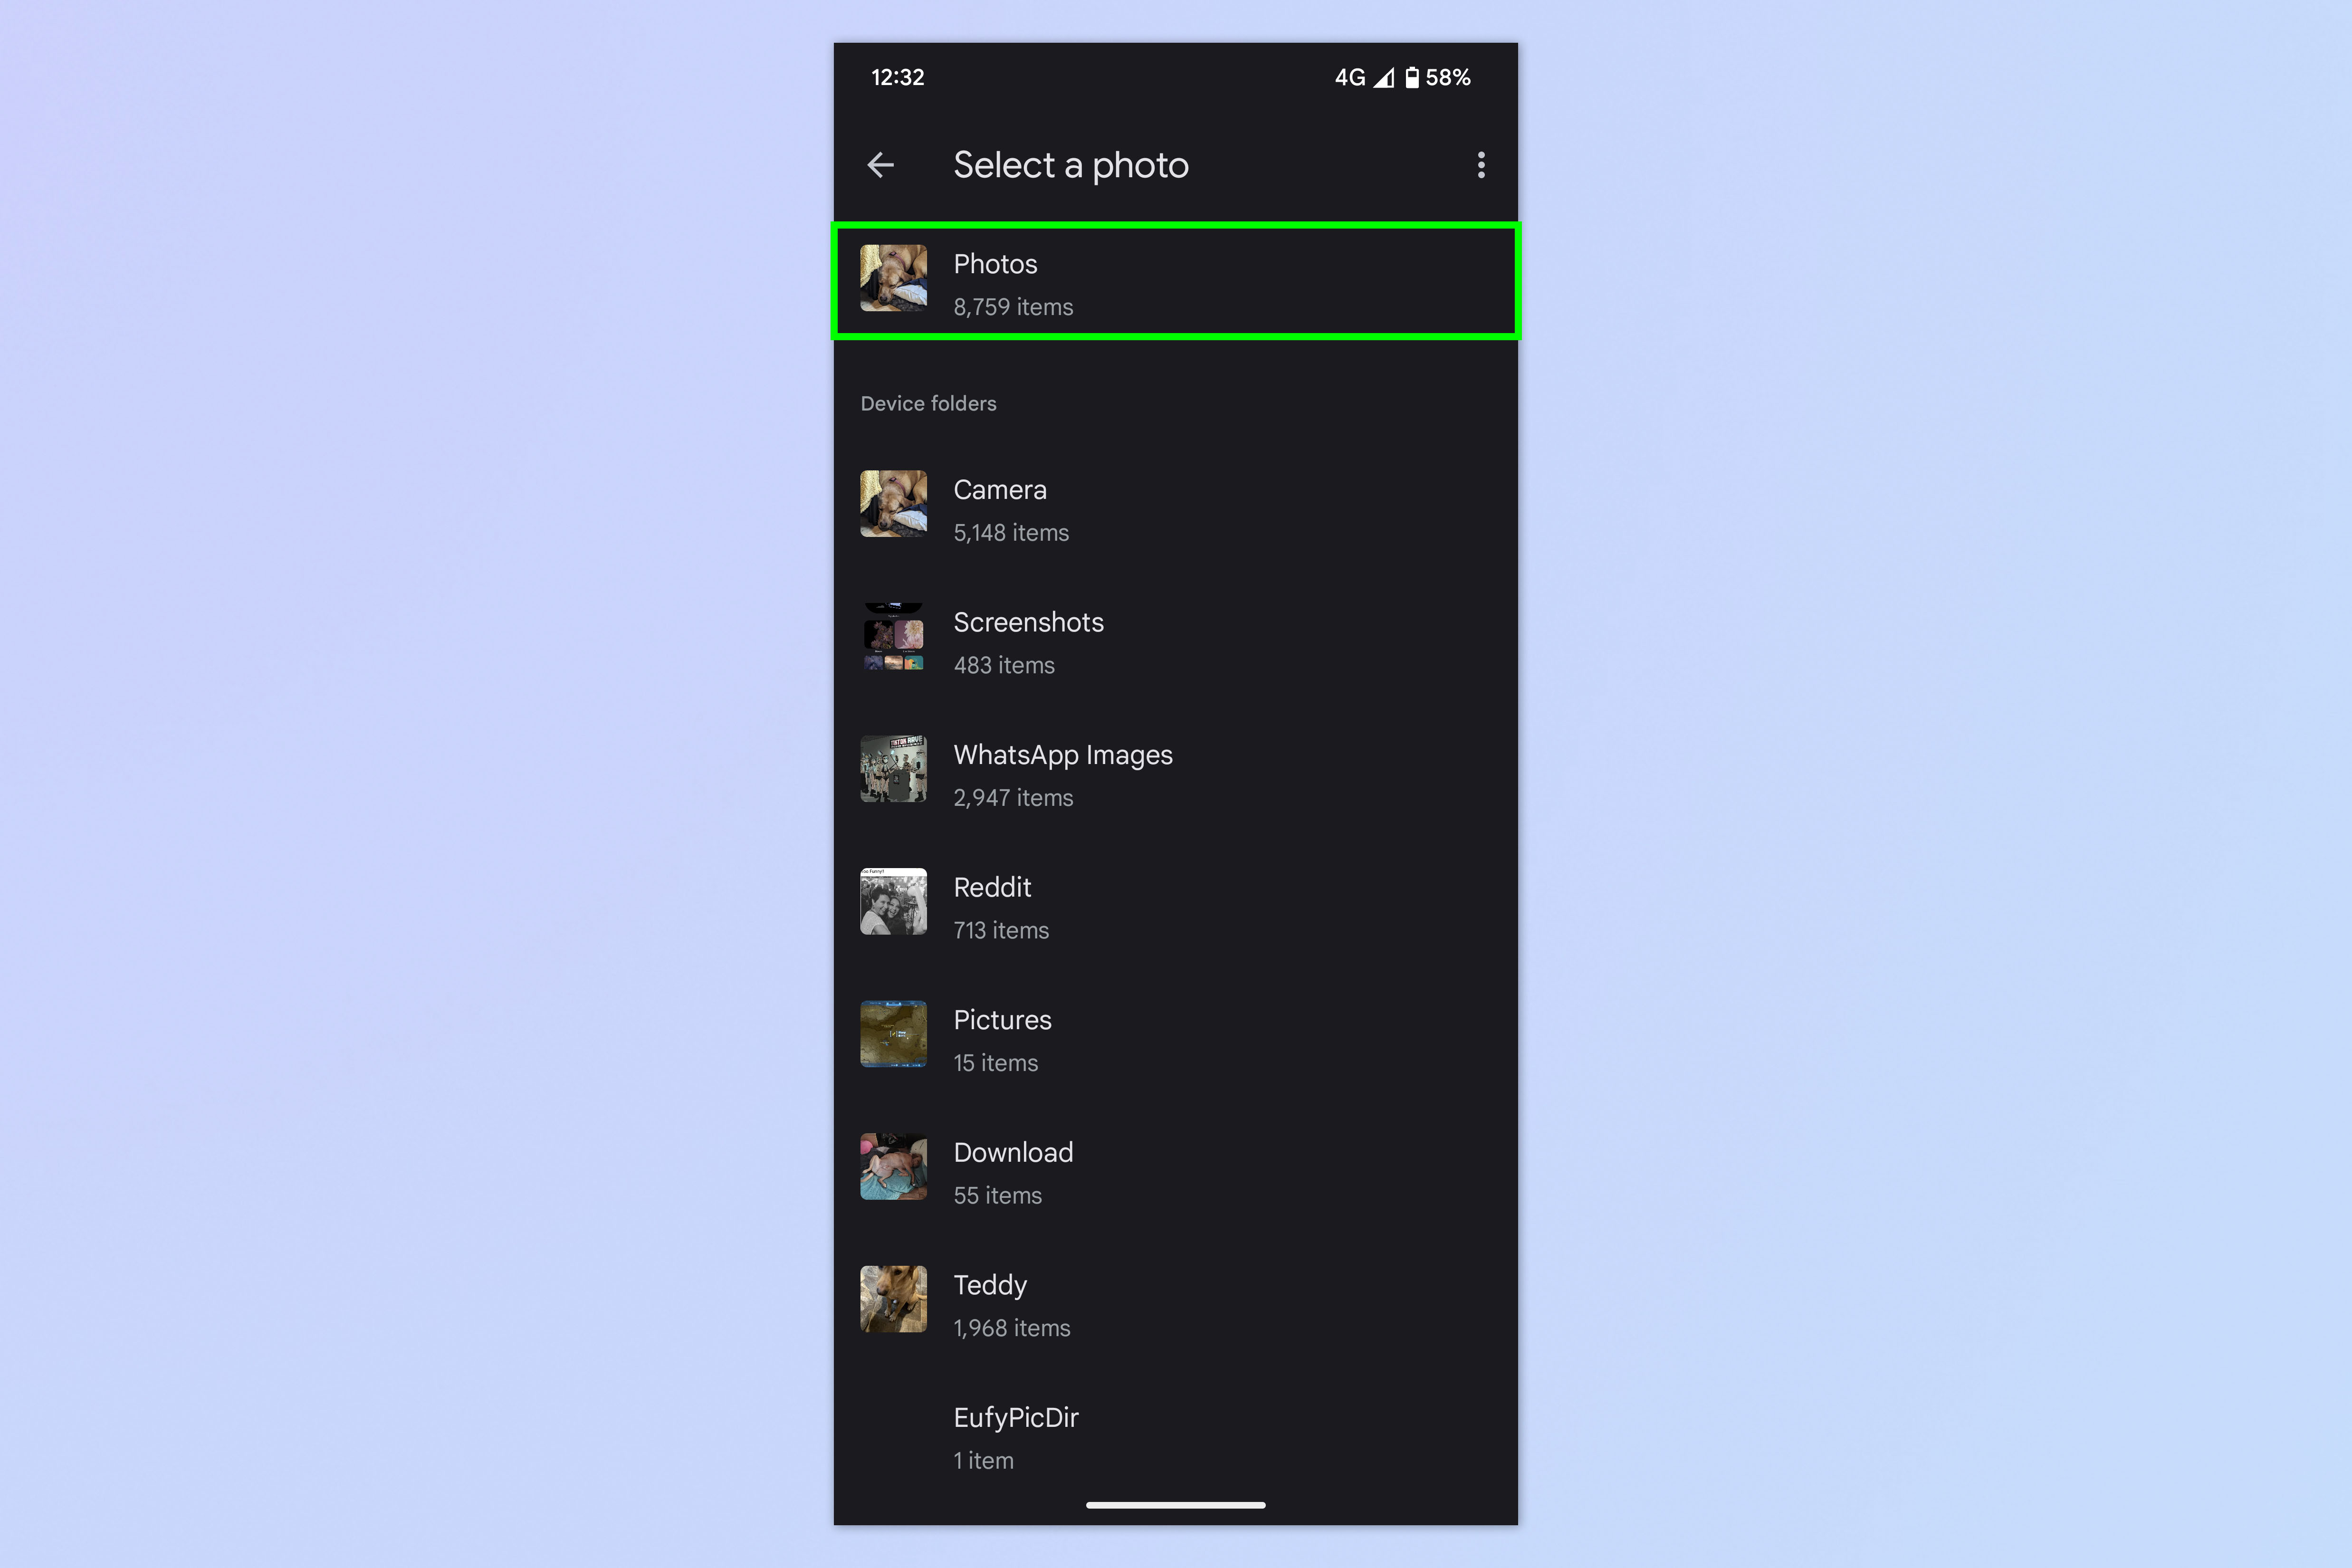This screenshot has width=2352, height=1568.
Task: Select the Teddy folder label
Action: coord(990,1286)
